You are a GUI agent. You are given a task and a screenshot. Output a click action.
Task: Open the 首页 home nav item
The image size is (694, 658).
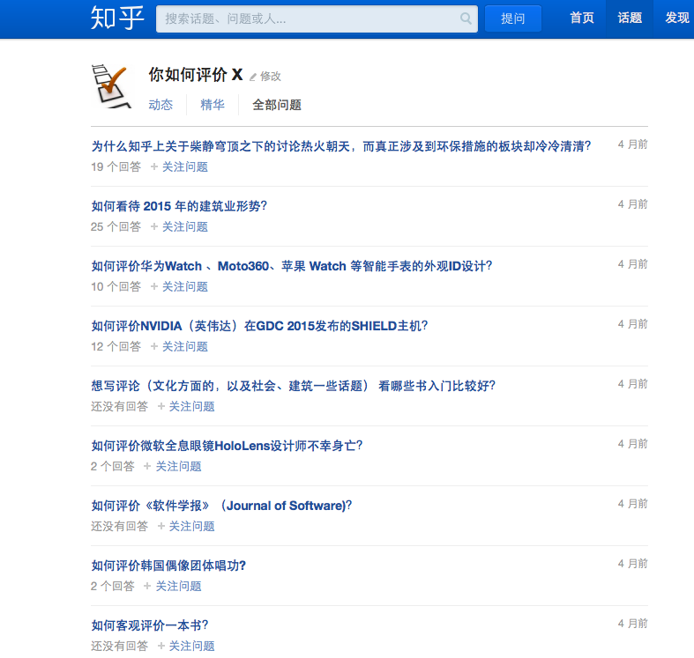tap(582, 18)
